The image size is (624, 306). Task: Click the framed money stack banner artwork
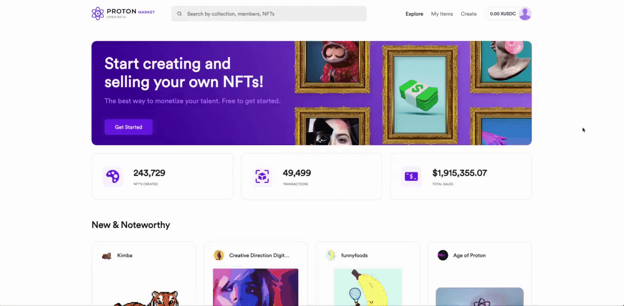[420, 93]
